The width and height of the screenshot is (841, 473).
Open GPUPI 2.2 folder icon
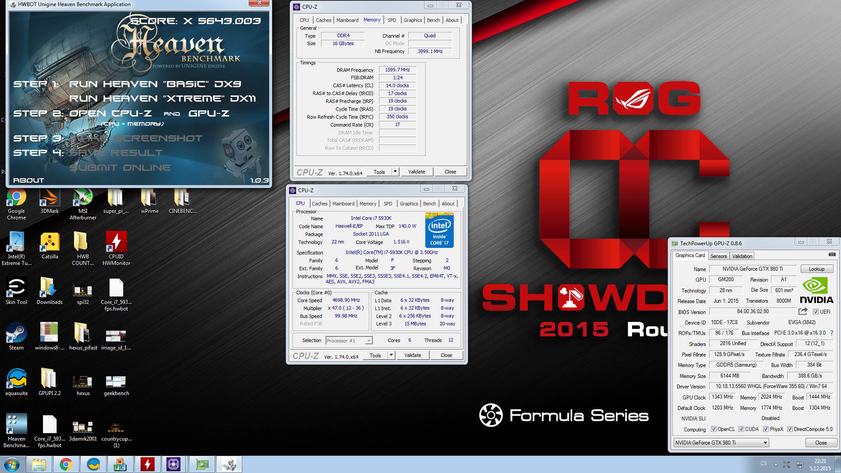49,383
